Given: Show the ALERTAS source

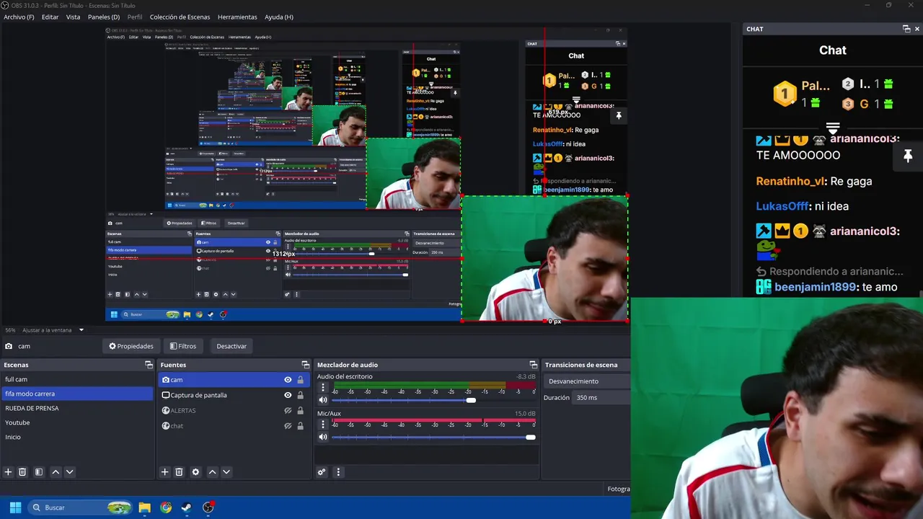Looking at the screenshot, I should 288,411.
